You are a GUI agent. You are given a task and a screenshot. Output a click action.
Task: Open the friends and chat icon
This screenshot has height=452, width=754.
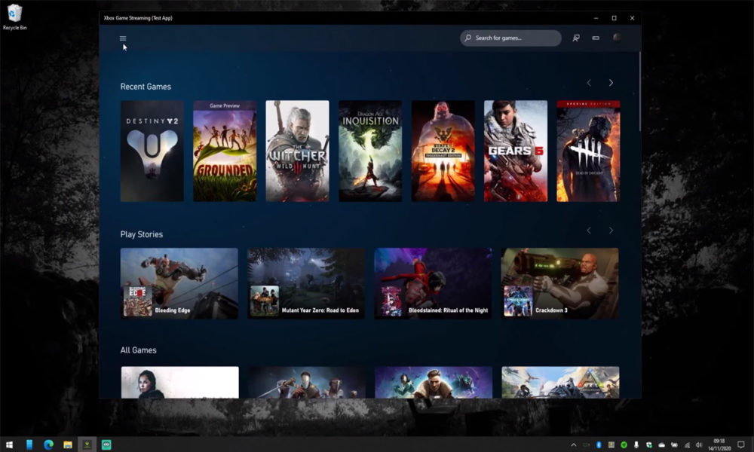575,38
